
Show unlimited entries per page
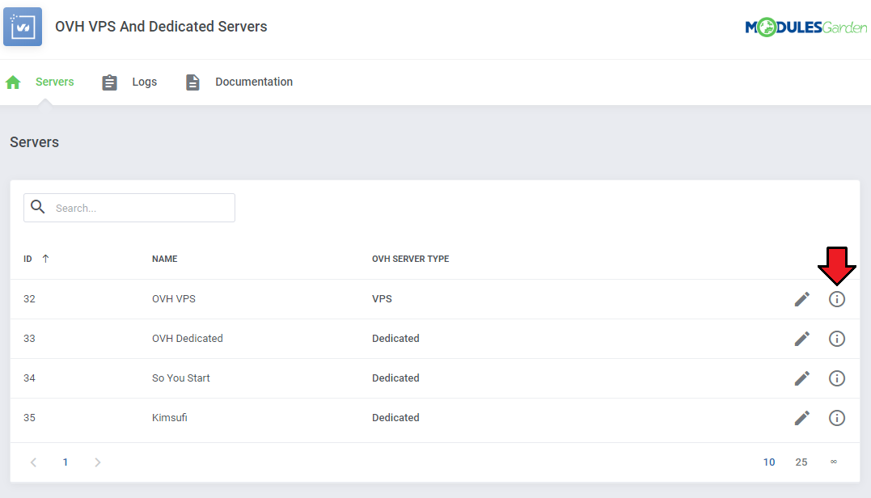coord(833,462)
